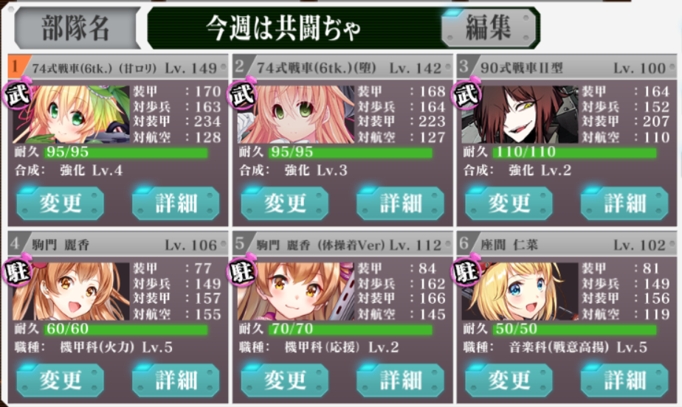Click 武 badge on slot 1 unit
682x407 pixels.
18,93
